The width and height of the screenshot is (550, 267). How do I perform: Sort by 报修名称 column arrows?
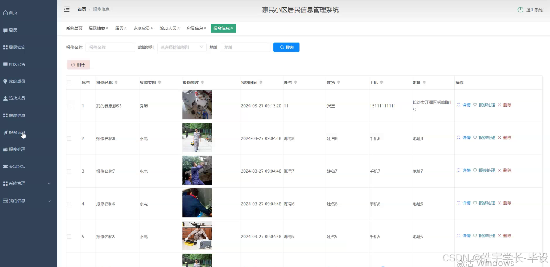coord(116,82)
